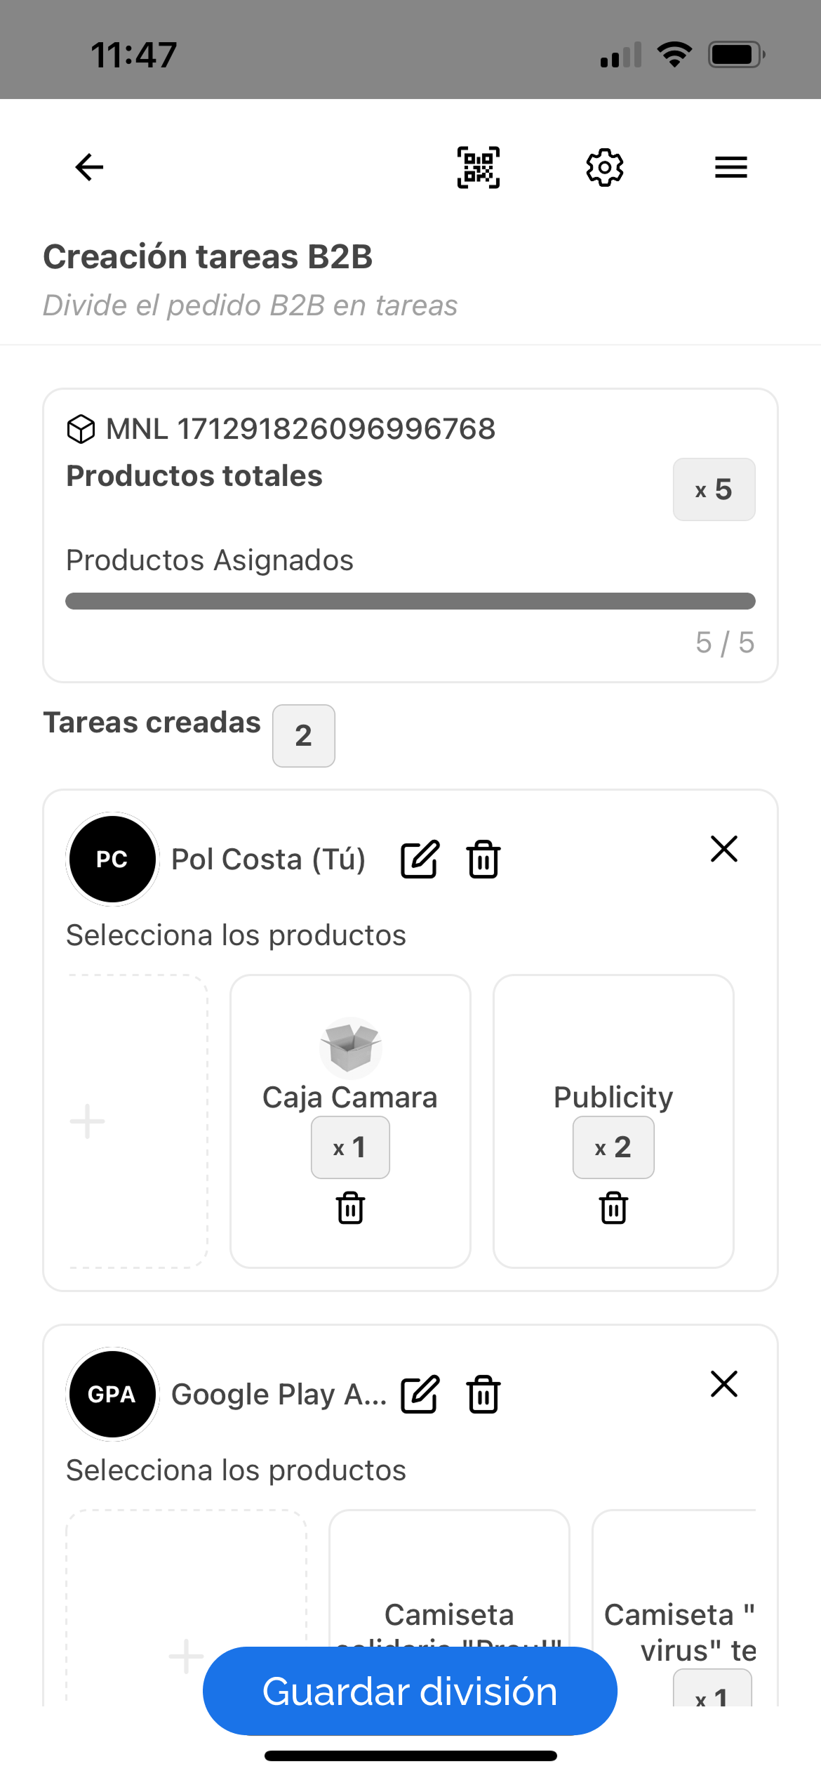
Task: Click the Productos Asignados progress bar
Action: (410, 601)
